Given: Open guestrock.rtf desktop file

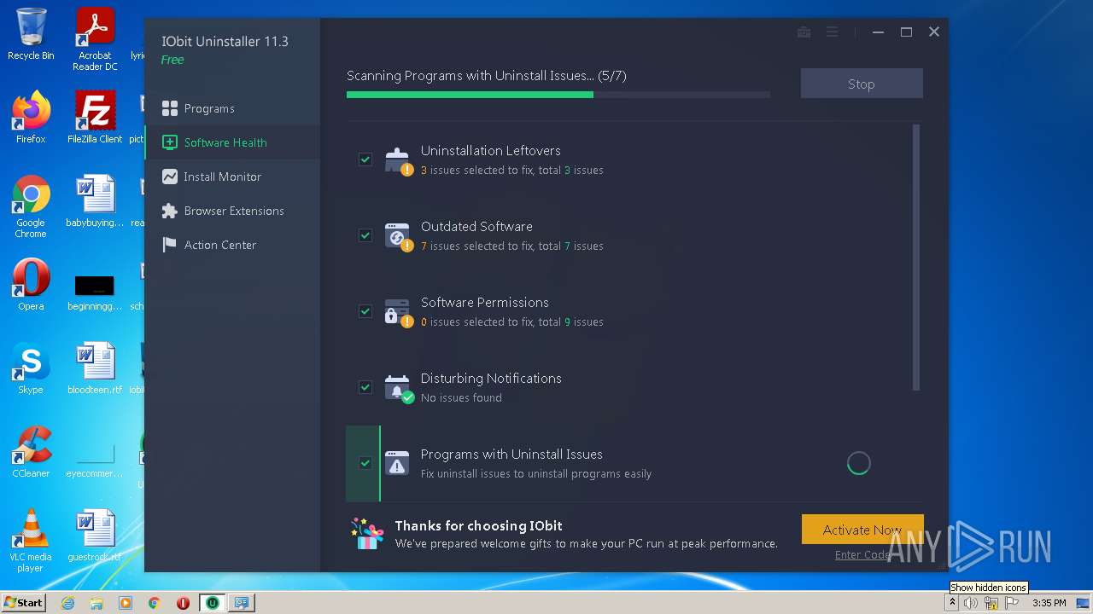Looking at the screenshot, I should 95,536.
